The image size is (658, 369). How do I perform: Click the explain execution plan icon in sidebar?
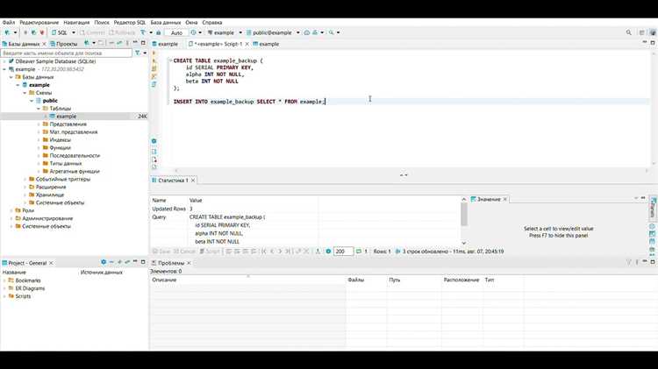pos(154,76)
